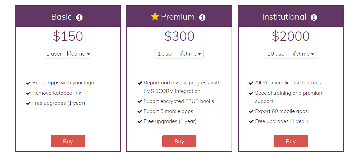
Task: Click the Institutional plan info icon
Action: pos(314,17)
